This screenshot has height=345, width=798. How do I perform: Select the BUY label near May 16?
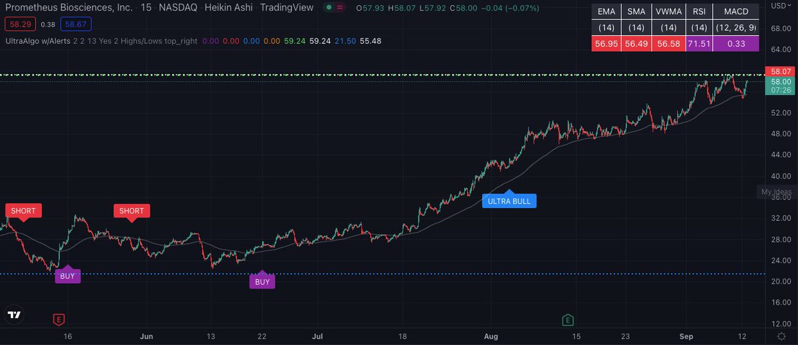[67, 276]
